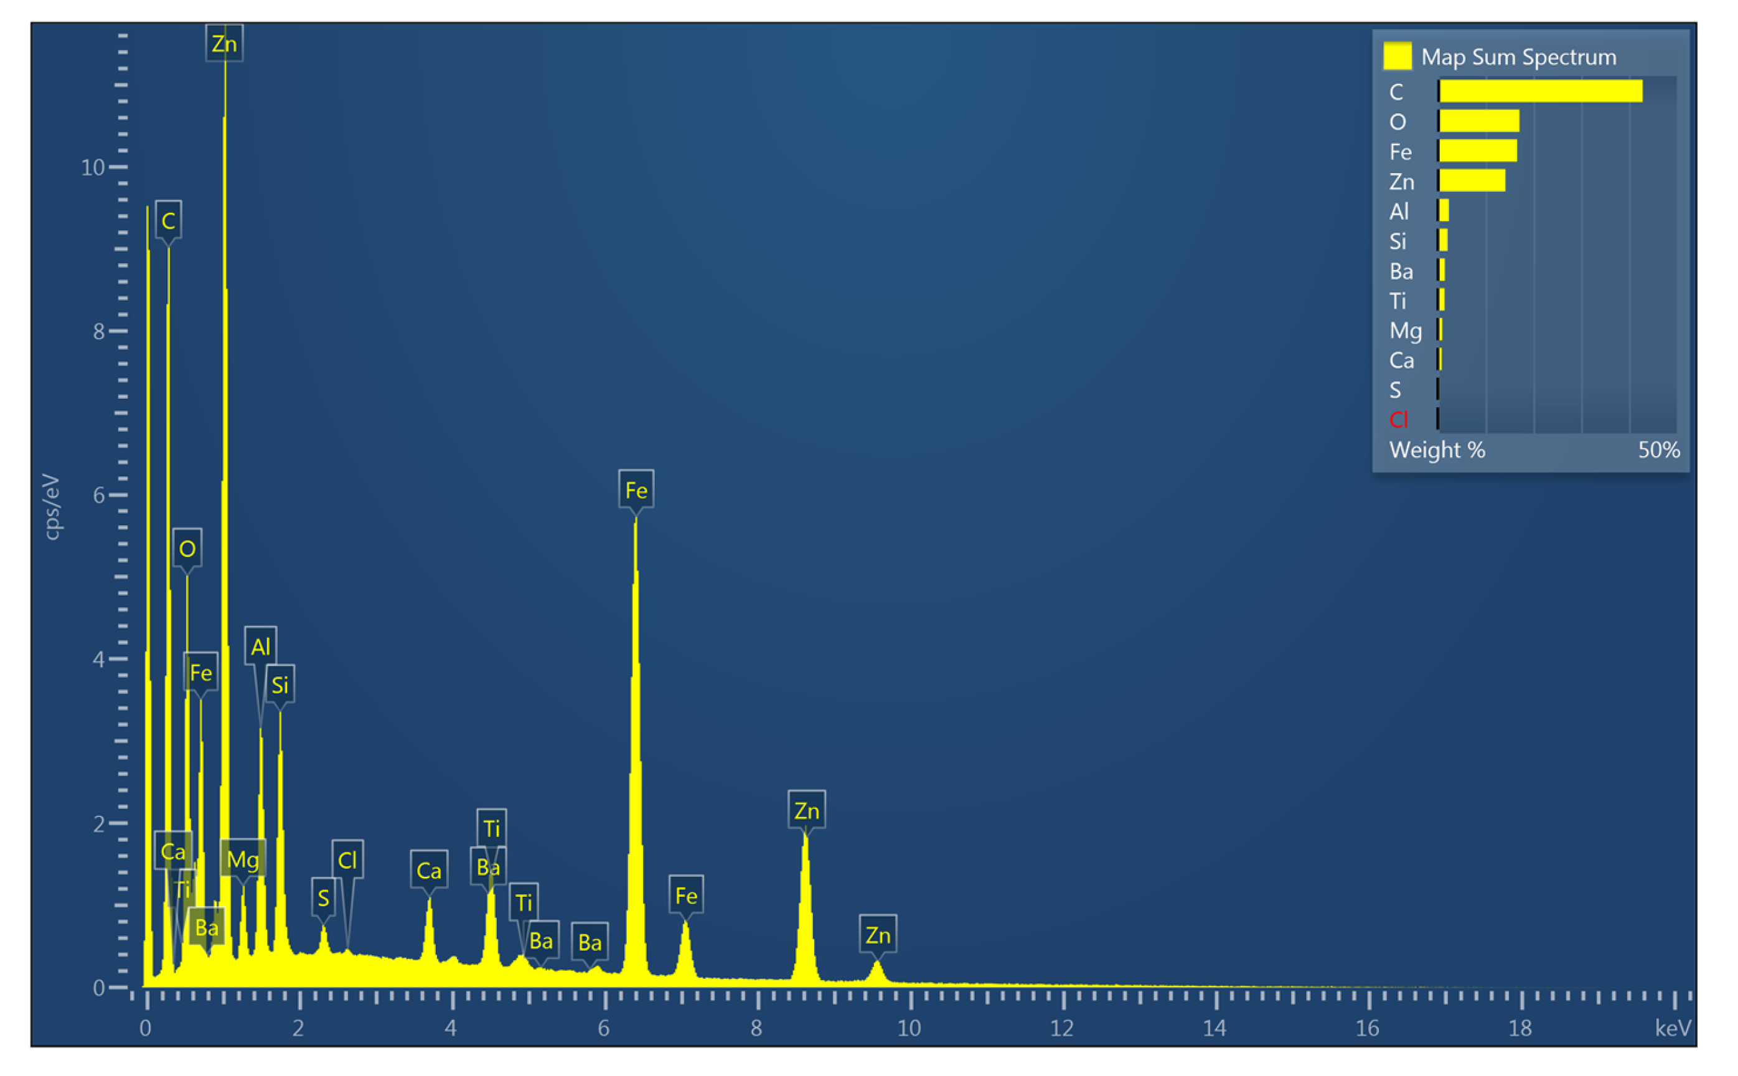1738x1076 pixels.
Task: Select the Mg peak label
Action: [243, 859]
